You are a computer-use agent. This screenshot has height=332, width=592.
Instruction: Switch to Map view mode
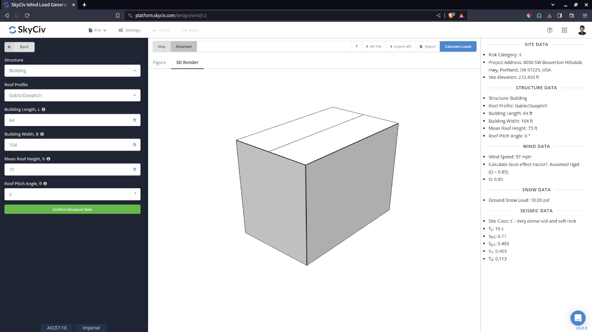[161, 46]
